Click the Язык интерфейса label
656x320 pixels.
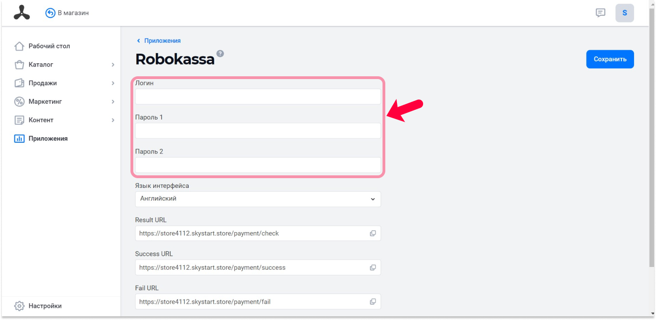[x=162, y=186]
